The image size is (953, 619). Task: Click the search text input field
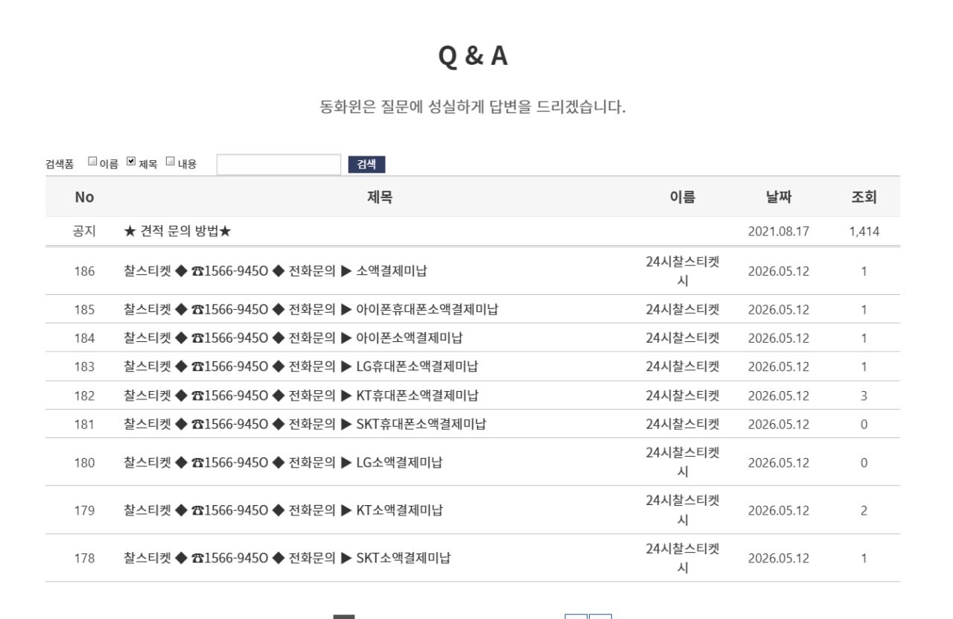click(278, 165)
